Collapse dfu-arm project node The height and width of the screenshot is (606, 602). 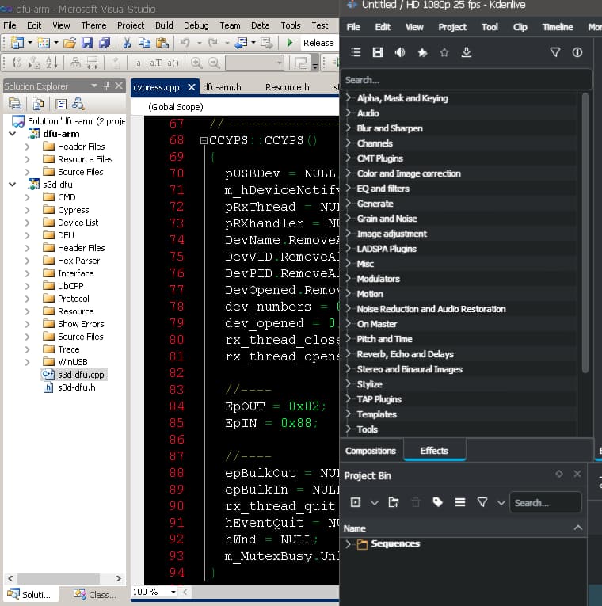click(13, 134)
